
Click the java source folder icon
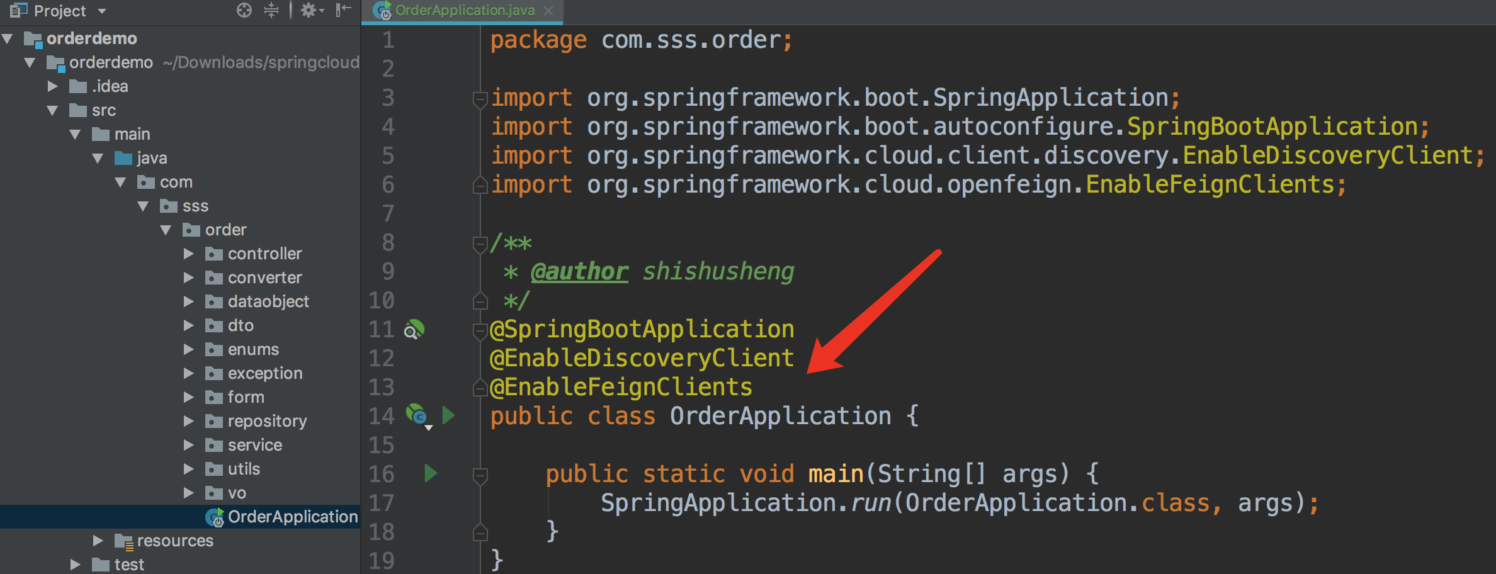(123, 158)
